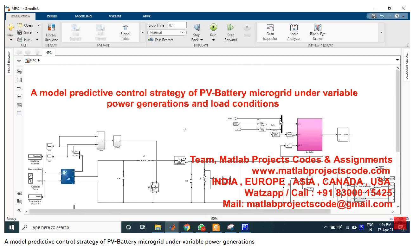Screen dimensions: 413x248
Task: Click the Stop Time input field
Action: coord(177,25)
